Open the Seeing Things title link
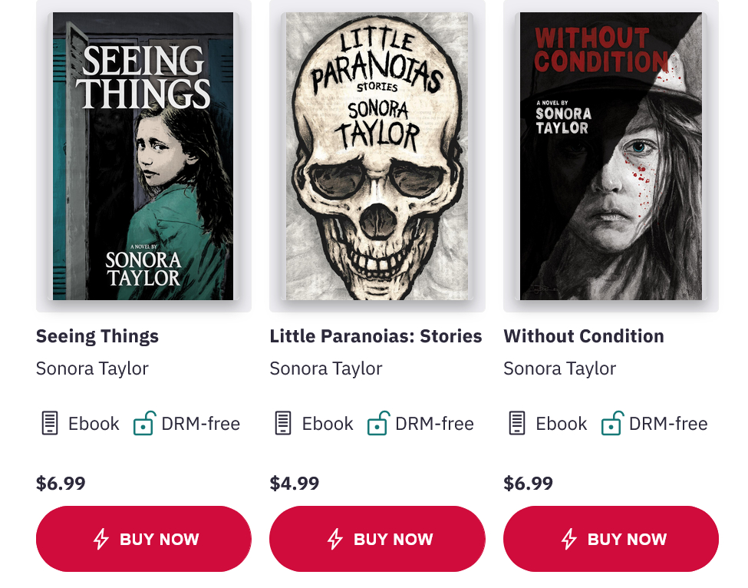 point(97,336)
